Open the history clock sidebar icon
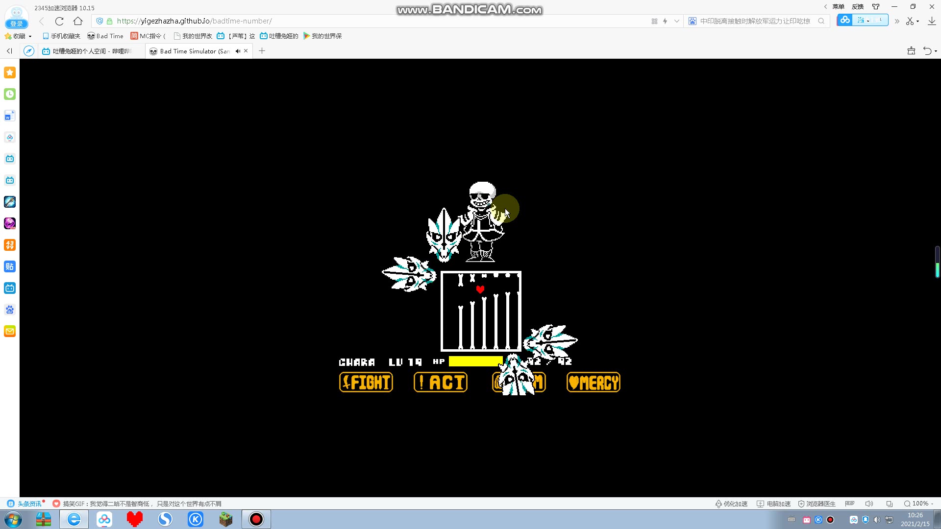Screen dimensions: 941x529 click(x=10, y=94)
